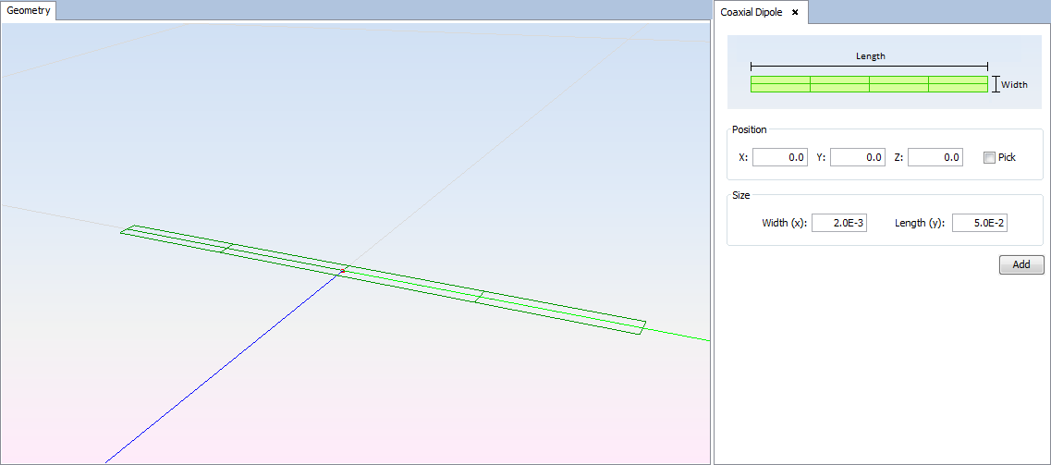Focus the Y position input field
Viewport: 1051px width, 465px height.
click(x=857, y=157)
